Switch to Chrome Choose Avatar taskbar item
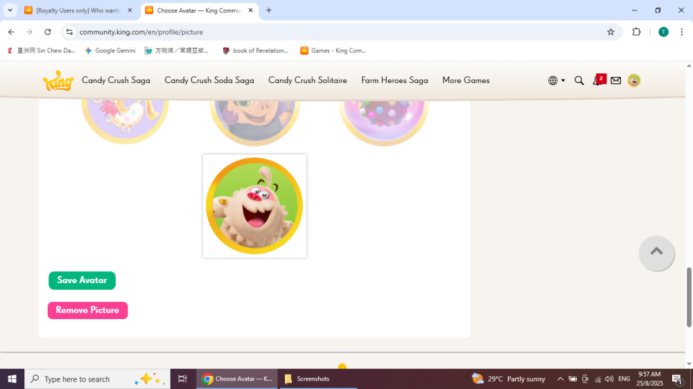 coord(237,379)
